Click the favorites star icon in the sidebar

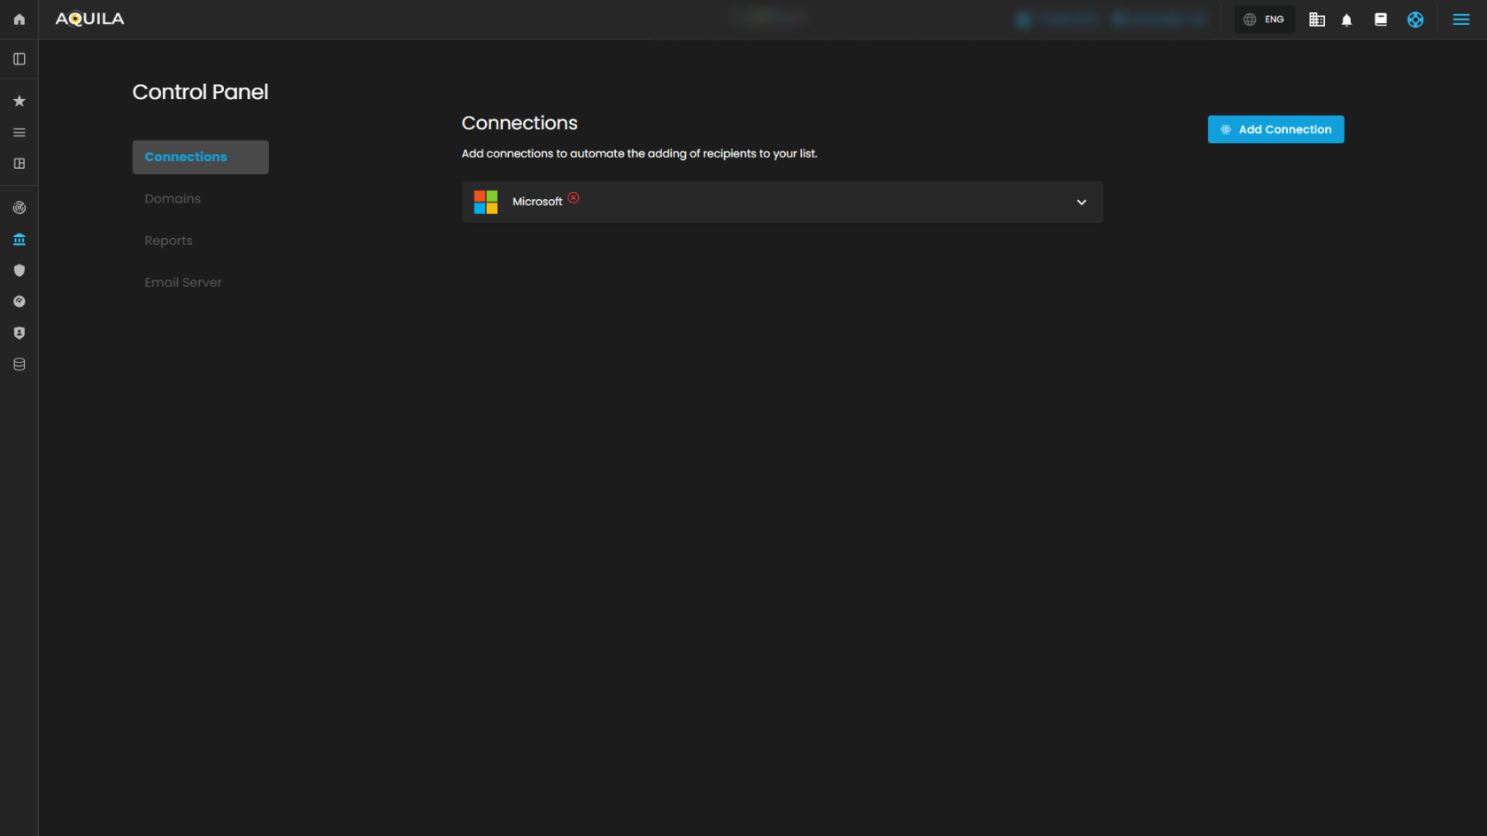pos(19,100)
